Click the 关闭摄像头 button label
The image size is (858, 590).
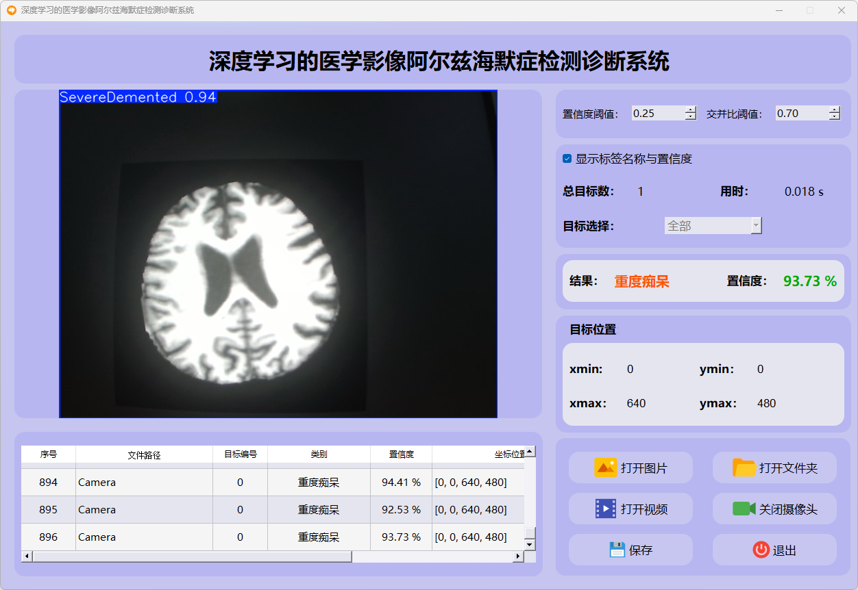(x=788, y=510)
